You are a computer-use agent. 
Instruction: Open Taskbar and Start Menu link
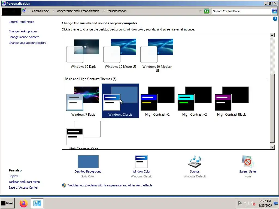point(24,182)
